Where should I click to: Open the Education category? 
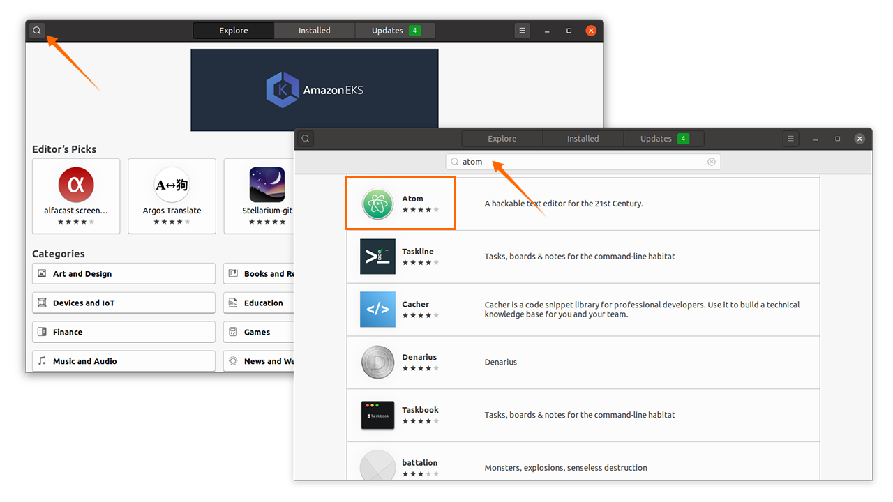[259, 303]
